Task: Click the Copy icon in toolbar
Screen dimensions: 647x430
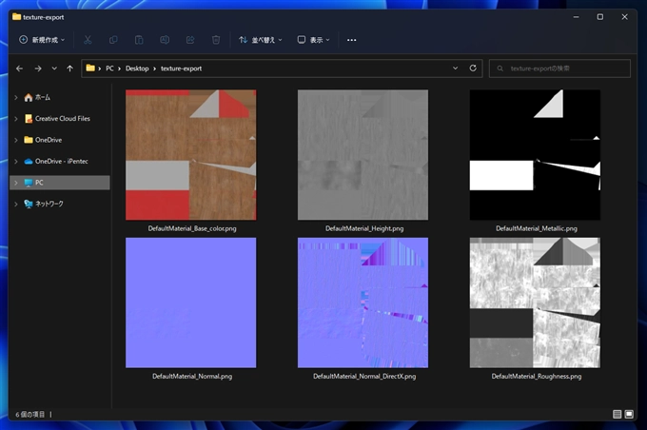Action: pyautogui.click(x=113, y=40)
